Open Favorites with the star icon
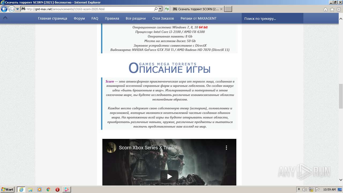 [332, 9]
